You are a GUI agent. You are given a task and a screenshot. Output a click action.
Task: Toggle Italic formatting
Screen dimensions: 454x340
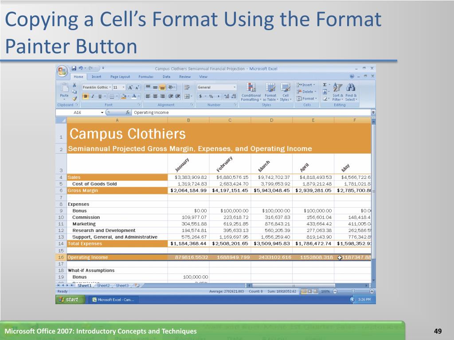click(x=93, y=96)
